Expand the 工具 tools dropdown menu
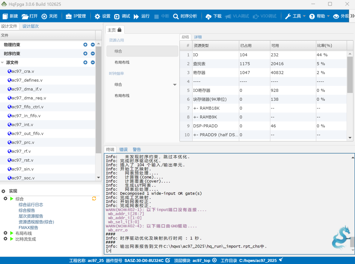 [x=304, y=16]
